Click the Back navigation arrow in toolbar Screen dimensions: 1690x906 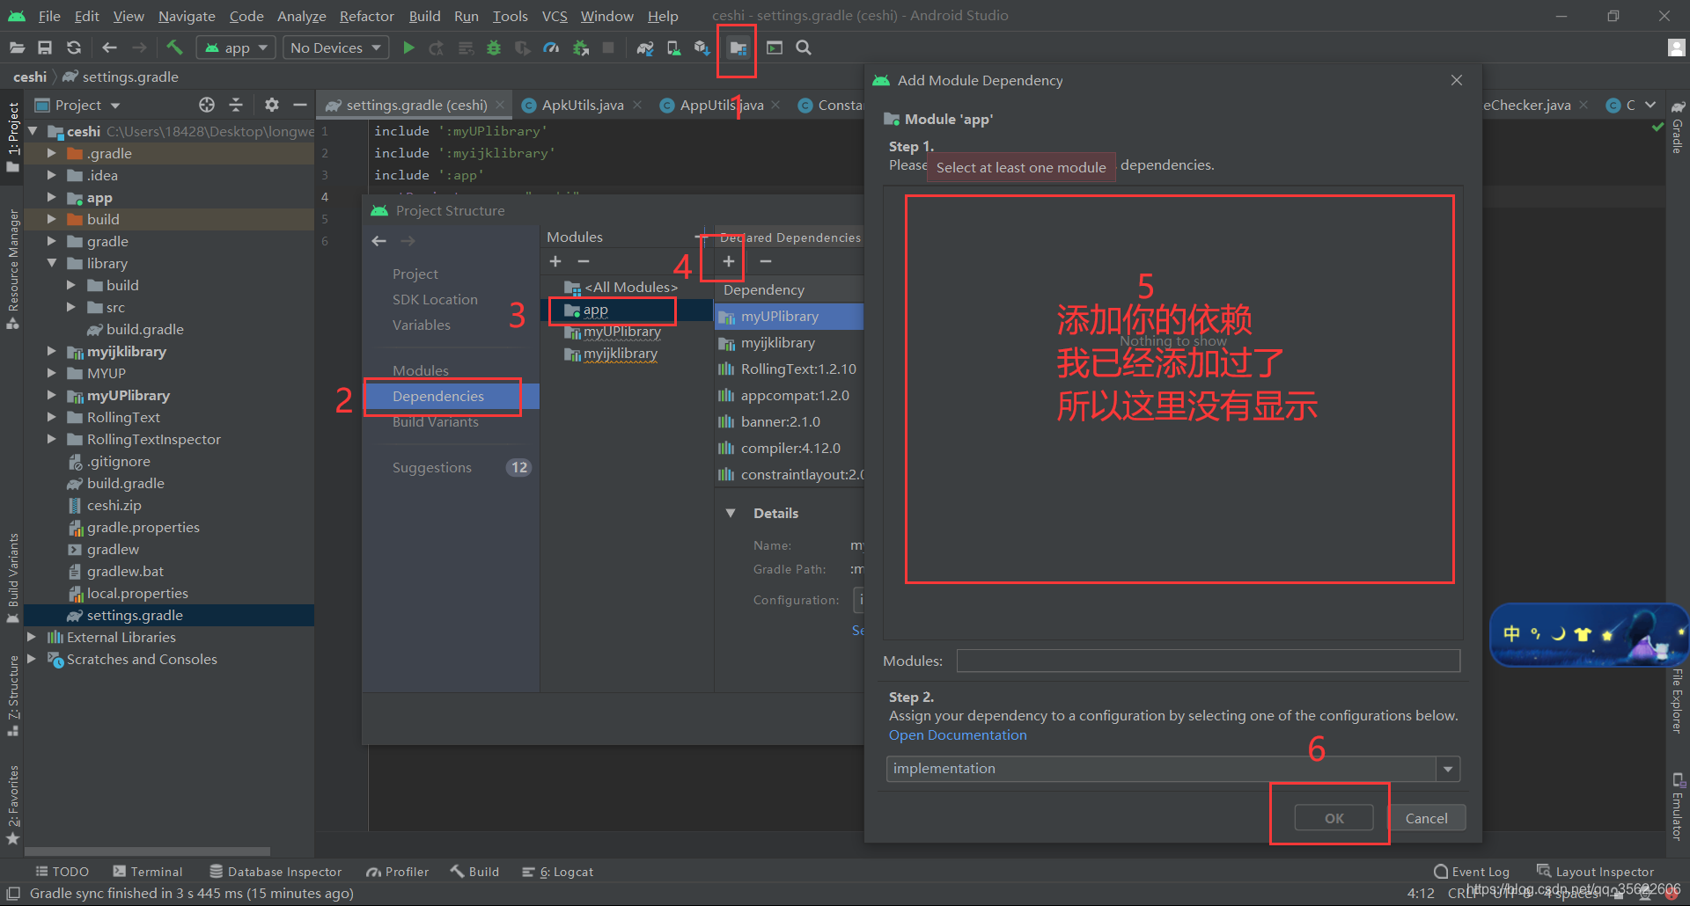tap(110, 48)
